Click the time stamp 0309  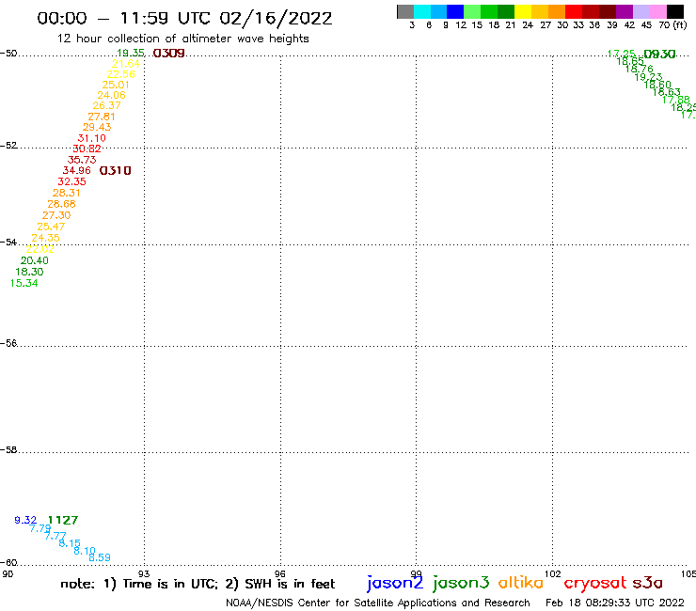click(168, 54)
